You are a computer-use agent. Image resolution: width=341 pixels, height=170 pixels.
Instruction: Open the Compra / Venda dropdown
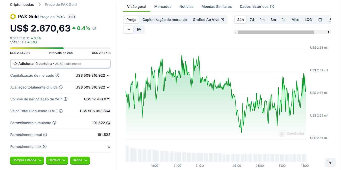pyautogui.click(x=27, y=160)
